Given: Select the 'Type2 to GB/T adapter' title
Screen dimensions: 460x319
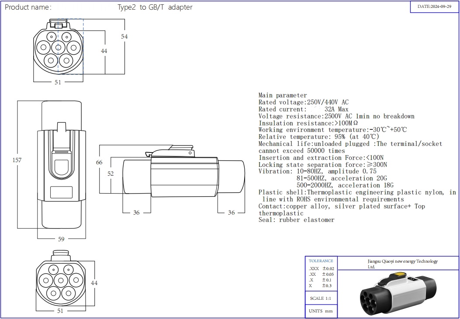Looking at the screenshot, I should tap(155, 7).
